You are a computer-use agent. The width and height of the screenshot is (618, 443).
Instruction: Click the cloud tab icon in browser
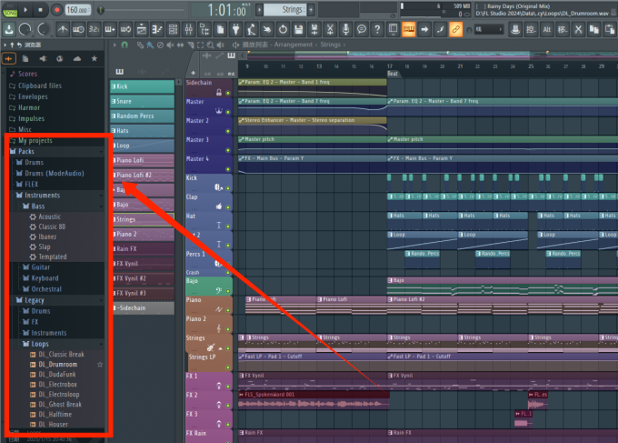77,59
